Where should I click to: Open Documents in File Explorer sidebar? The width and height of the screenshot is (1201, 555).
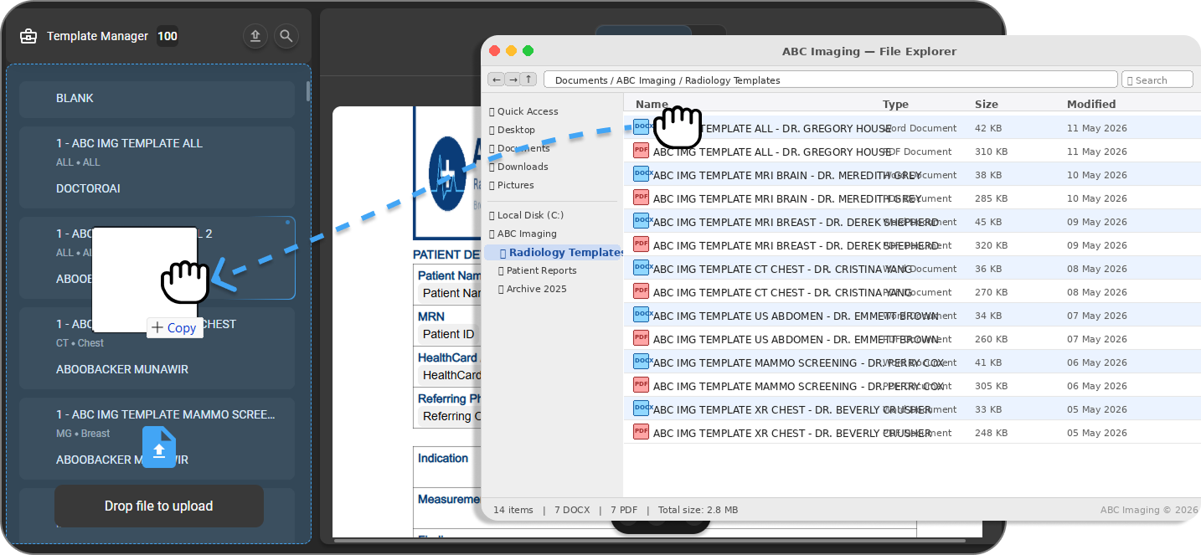click(519, 148)
